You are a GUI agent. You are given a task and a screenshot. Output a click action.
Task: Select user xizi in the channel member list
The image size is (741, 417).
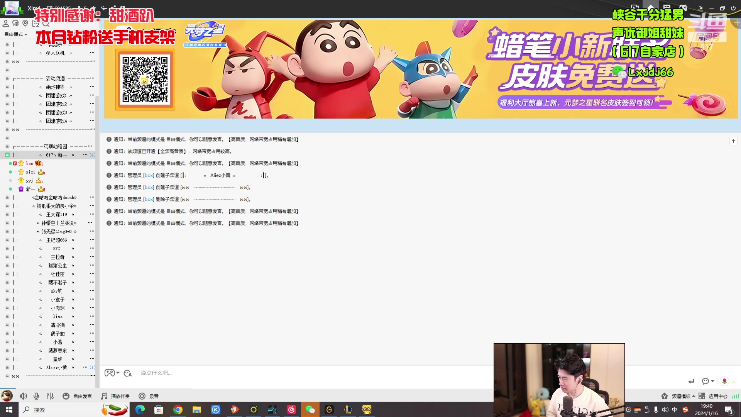pos(30,172)
